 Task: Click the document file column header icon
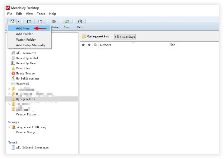(x=96, y=45)
